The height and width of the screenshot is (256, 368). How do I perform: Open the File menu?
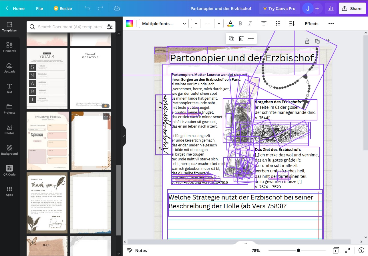pos(39,8)
